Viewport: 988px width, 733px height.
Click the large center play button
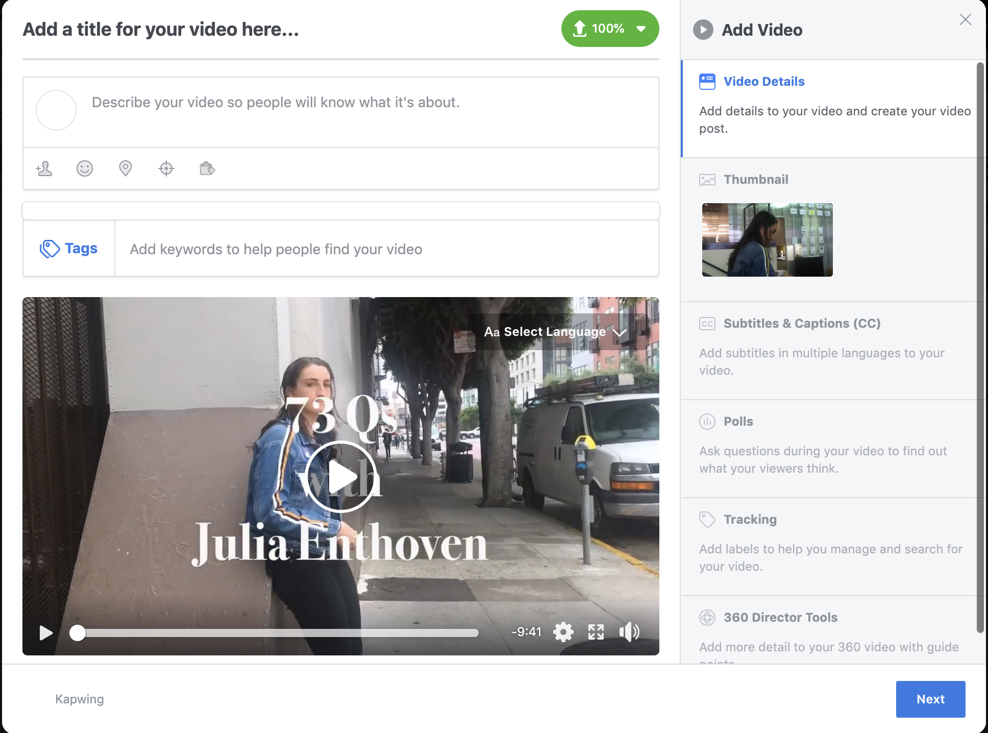[341, 477]
